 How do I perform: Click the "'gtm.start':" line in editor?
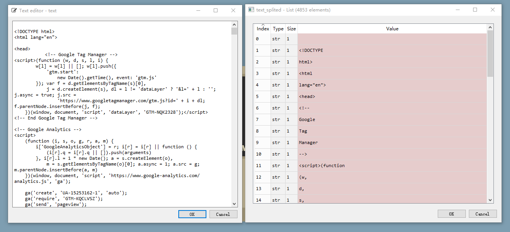pos(63,72)
